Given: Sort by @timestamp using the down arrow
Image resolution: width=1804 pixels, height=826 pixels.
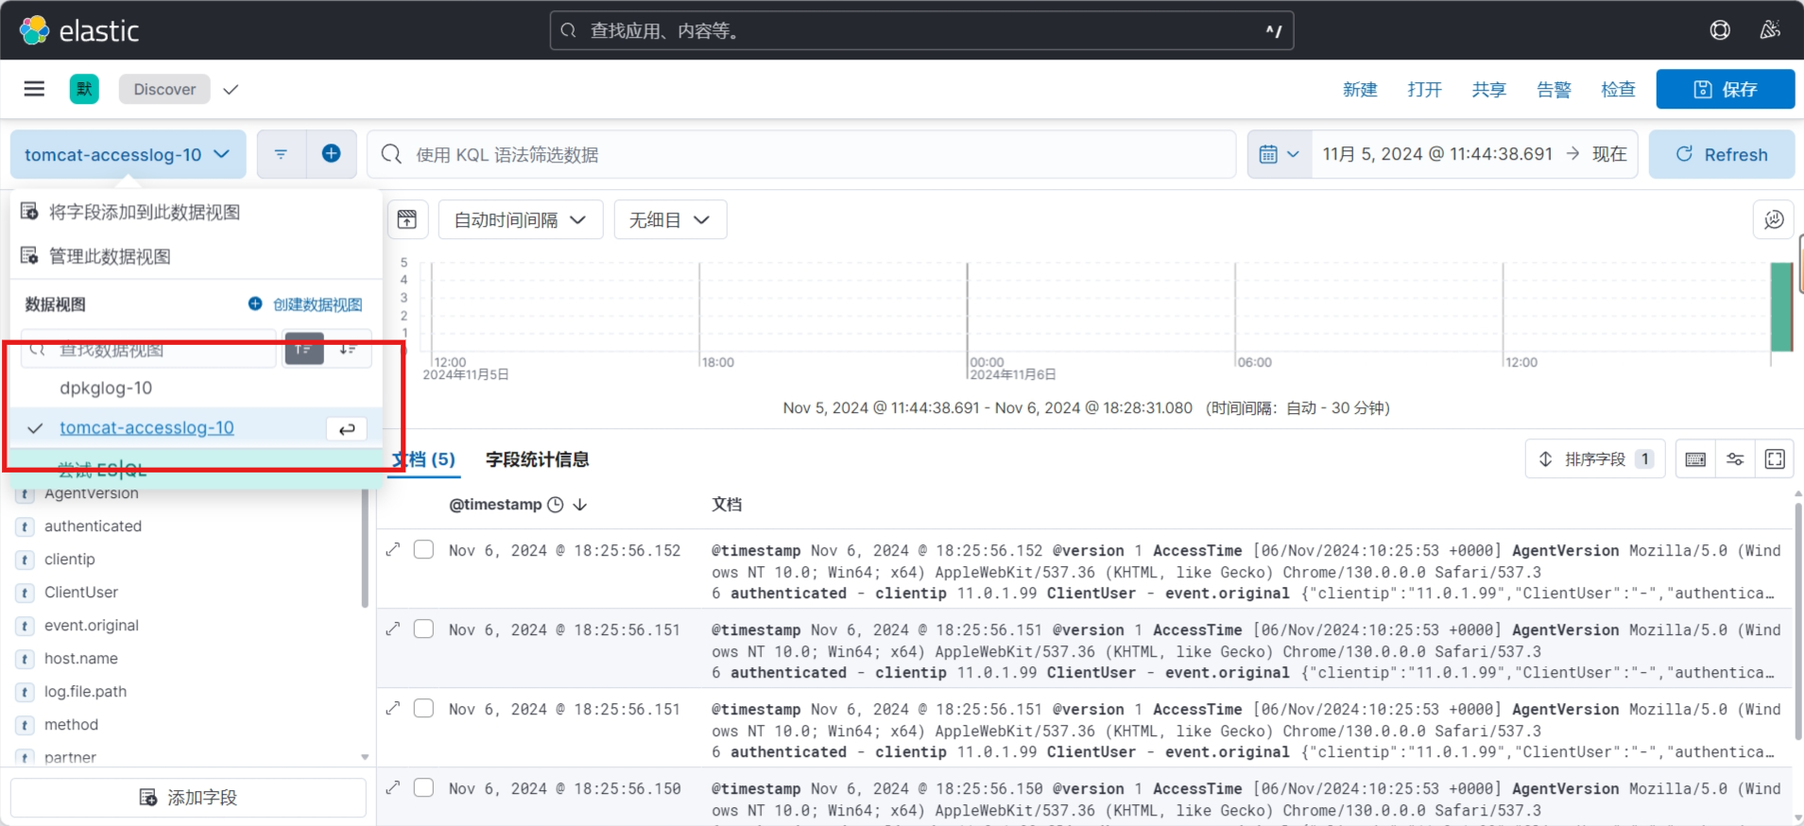Looking at the screenshot, I should (x=580, y=505).
